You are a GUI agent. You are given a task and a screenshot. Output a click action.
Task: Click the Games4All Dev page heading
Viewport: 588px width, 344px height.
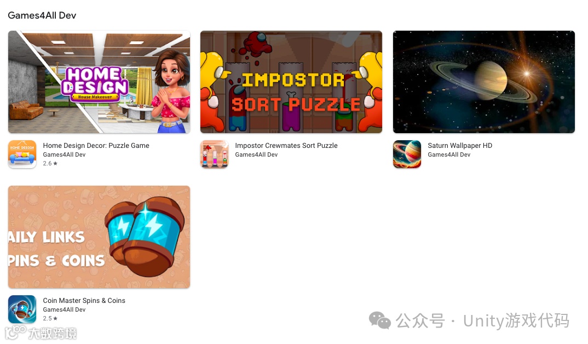pyautogui.click(x=42, y=15)
